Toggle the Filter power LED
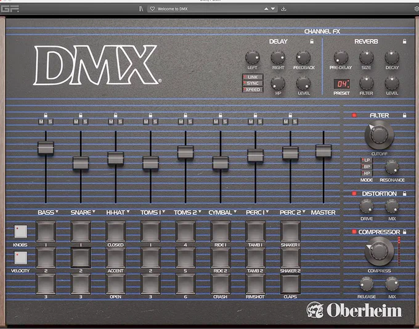Image resolution: width=419 pixels, height=329 pixels. click(354, 115)
